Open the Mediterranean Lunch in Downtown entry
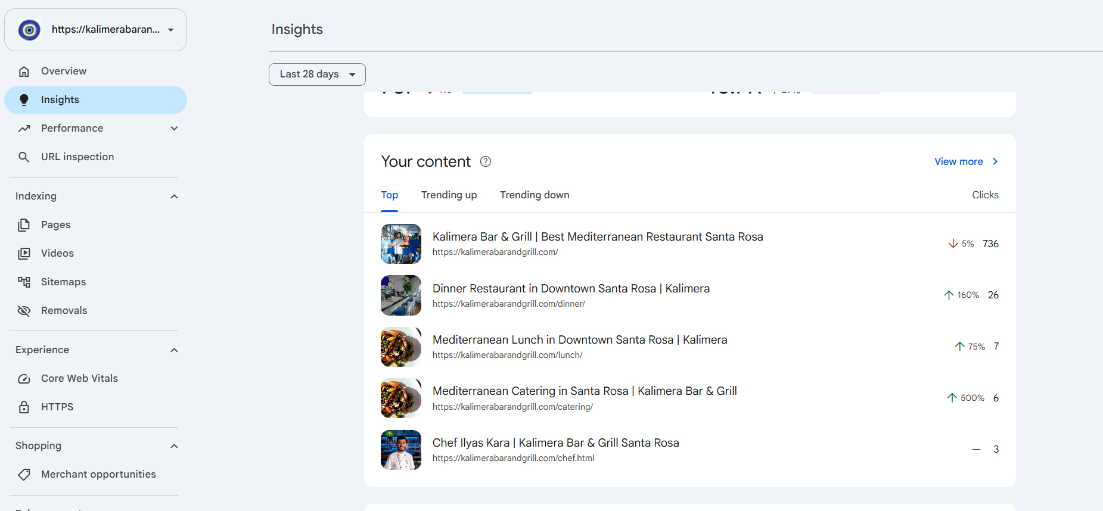Screen dimensions: 1103x511 pyautogui.click(x=580, y=340)
